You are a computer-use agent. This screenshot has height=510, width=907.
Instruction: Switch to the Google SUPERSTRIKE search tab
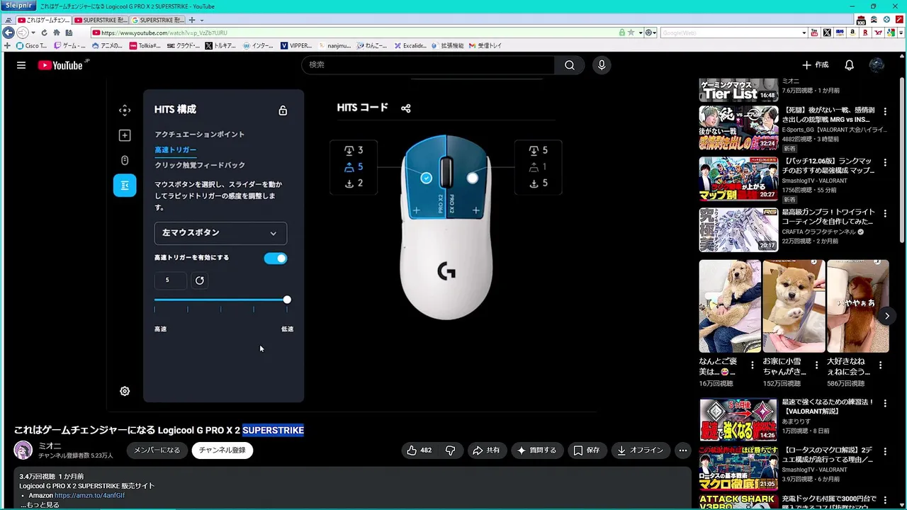pyautogui.click(x=157, y=20)
